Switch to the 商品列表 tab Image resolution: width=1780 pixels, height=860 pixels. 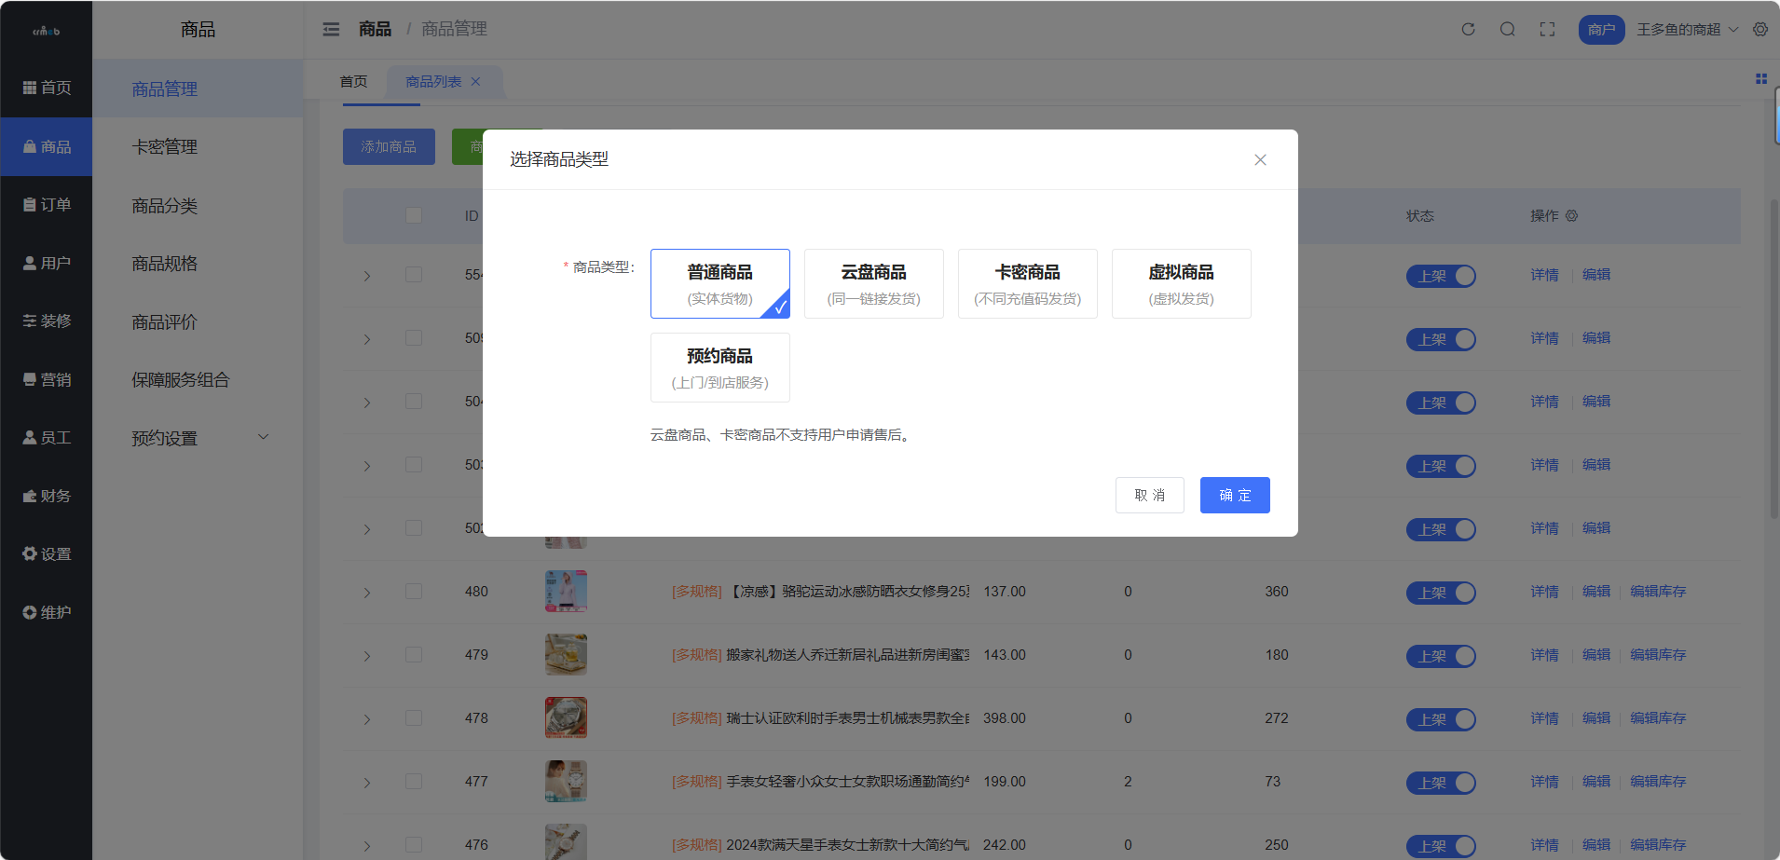(x=434, y=81)
